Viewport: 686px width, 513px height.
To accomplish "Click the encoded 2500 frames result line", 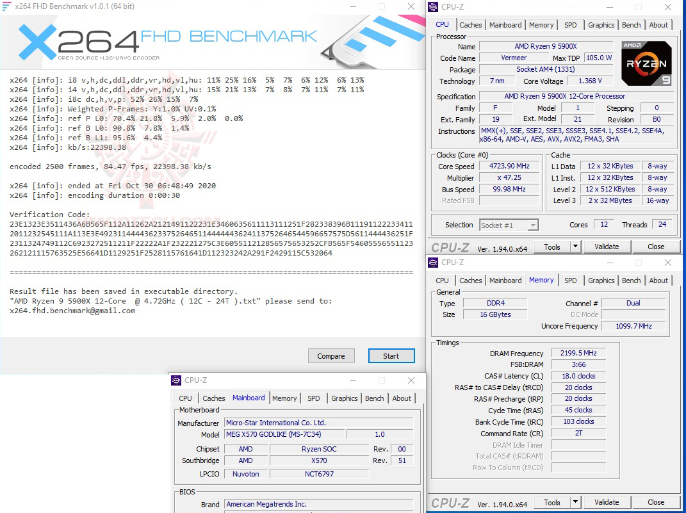I will click(110, 167).
